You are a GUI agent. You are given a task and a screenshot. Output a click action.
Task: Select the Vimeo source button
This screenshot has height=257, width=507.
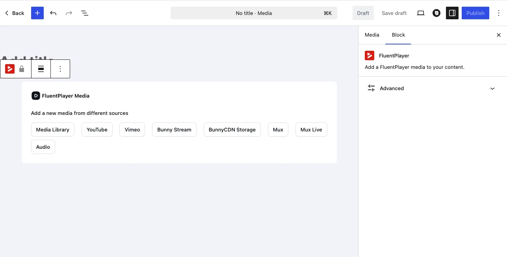point(132,129)
